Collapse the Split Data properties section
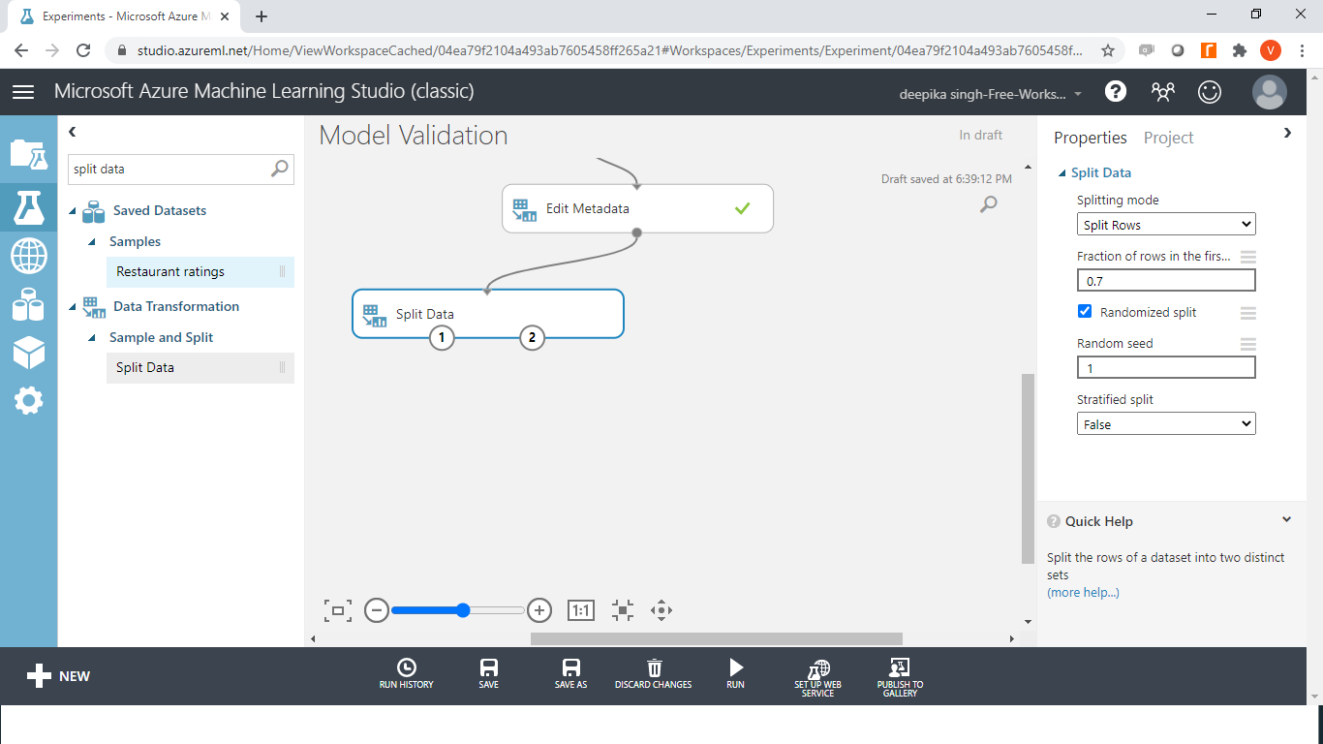Image resolution: width=1323 pixels, height=744 pixels. click(1062, 173)
